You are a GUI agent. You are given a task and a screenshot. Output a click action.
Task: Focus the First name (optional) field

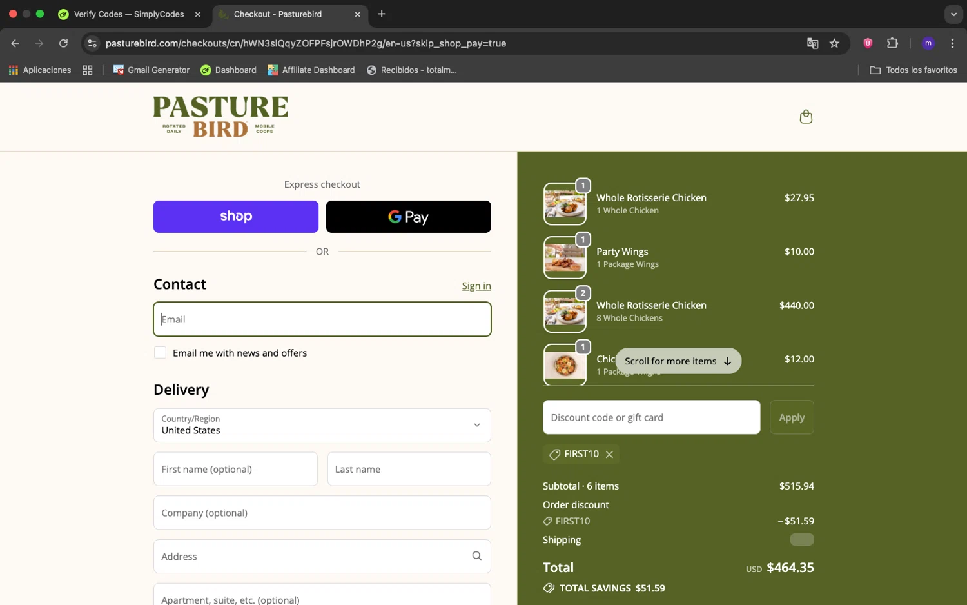(235, 469)
